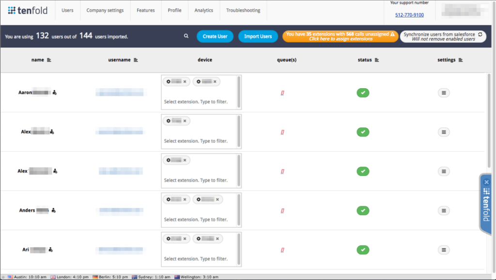Close the blue tenfold side panel
Screen dimensions: 496x280
486,182
